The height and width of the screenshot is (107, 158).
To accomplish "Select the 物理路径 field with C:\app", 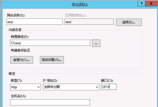I will tap(50, 43).
